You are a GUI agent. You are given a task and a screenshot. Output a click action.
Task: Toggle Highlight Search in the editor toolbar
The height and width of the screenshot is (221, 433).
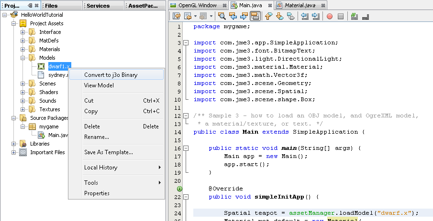tap(255, 16)
